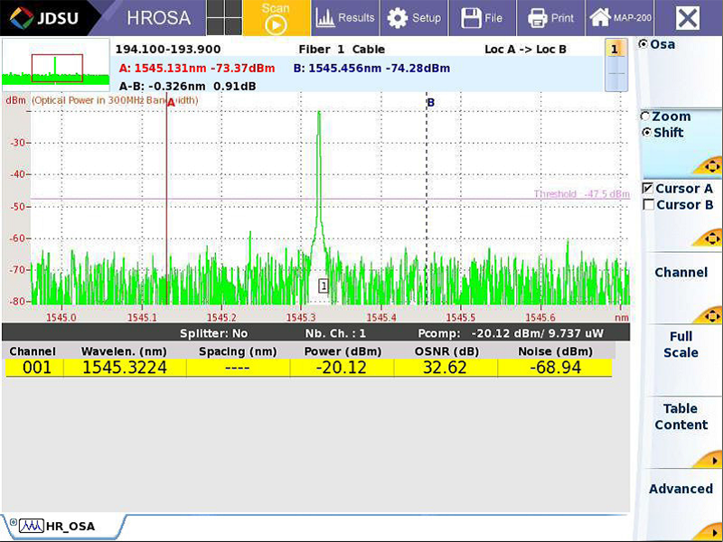The width and height of the screenshot is (723, 542).
Task: Open the Channel navigation control
Action: 681,273
